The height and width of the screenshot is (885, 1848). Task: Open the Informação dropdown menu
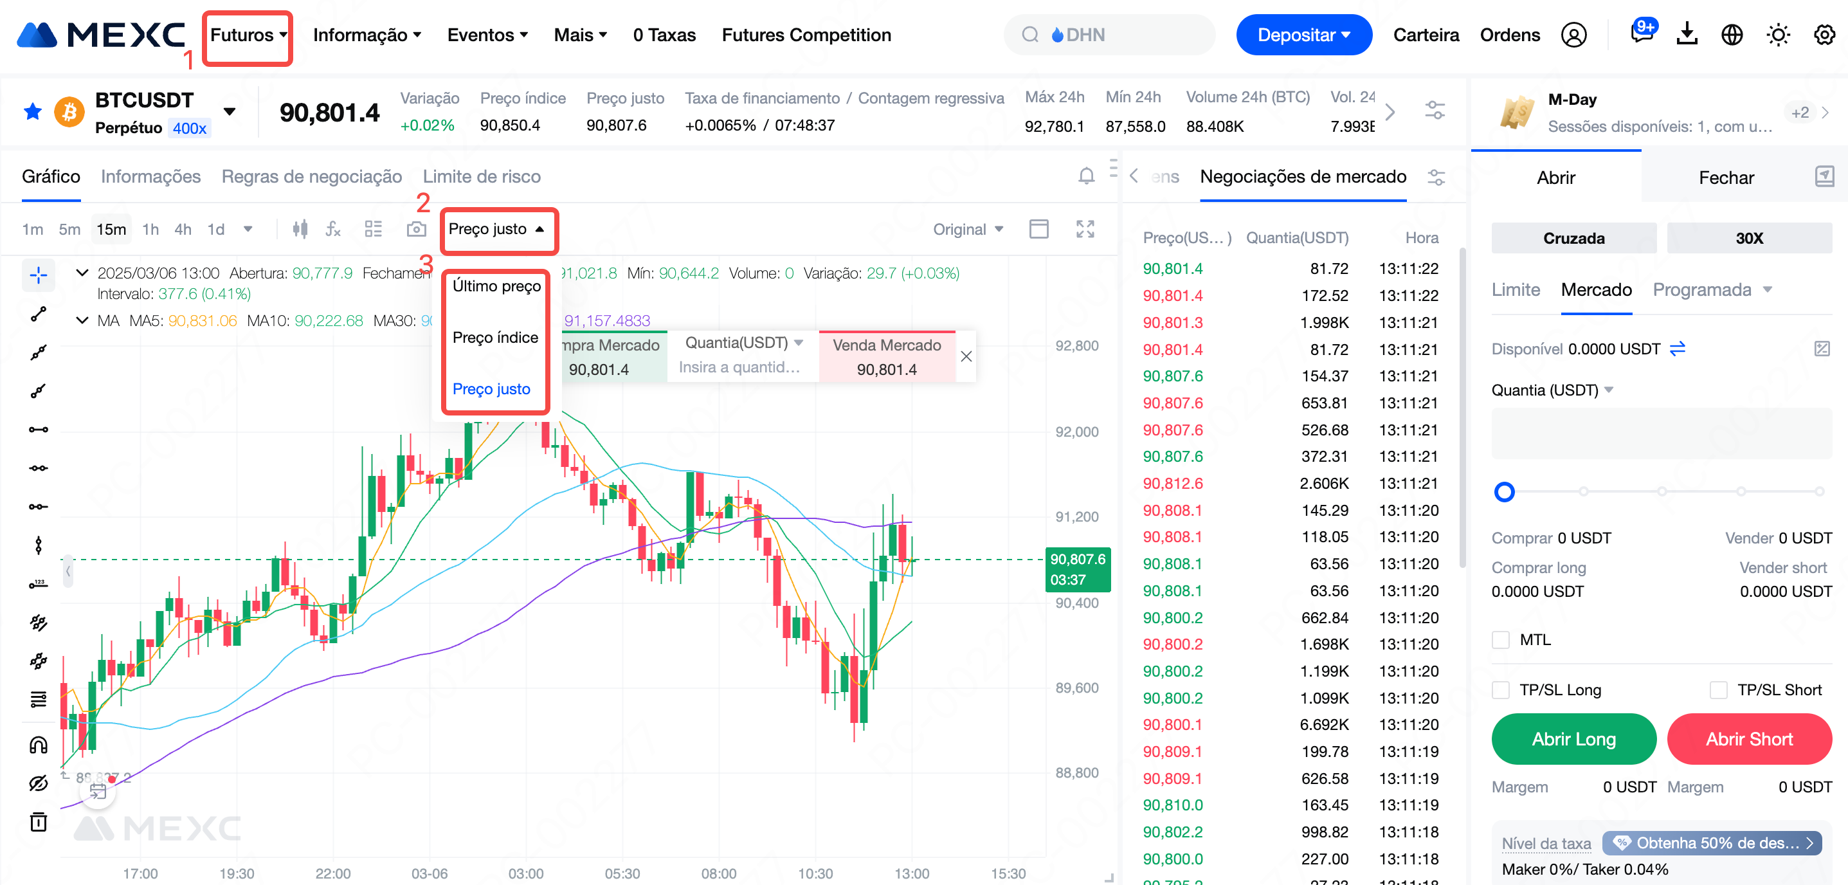coord(367,35)
